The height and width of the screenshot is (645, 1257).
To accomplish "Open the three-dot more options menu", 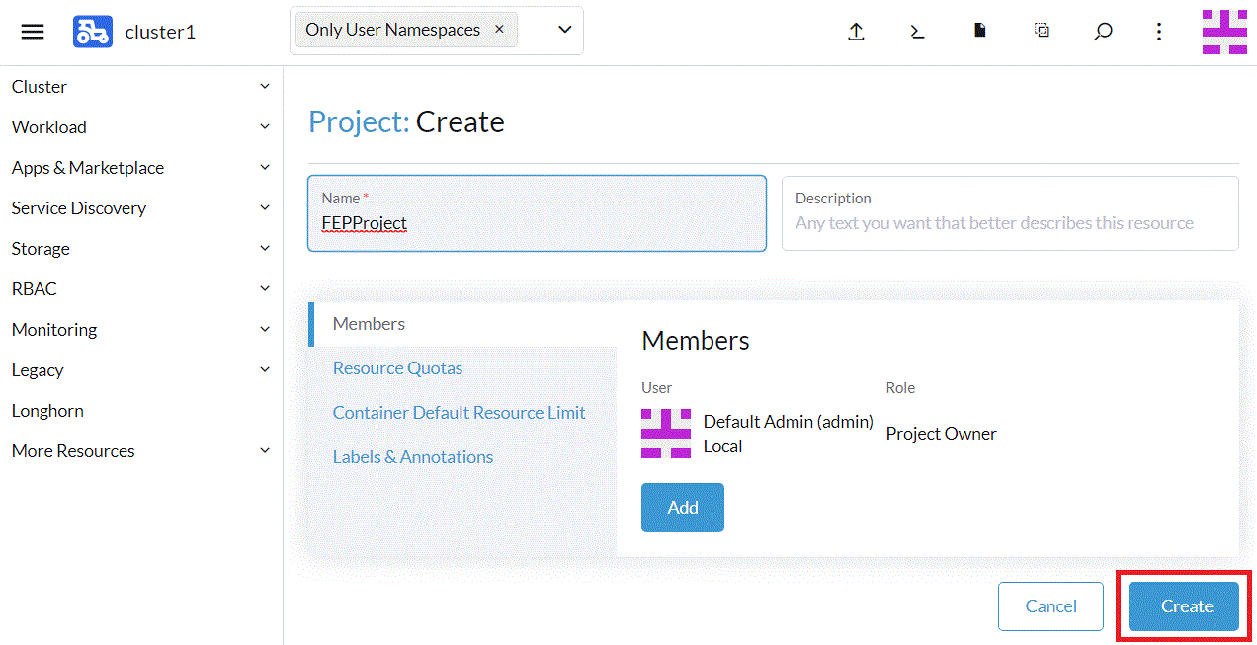I will [x=1159, y=32].
